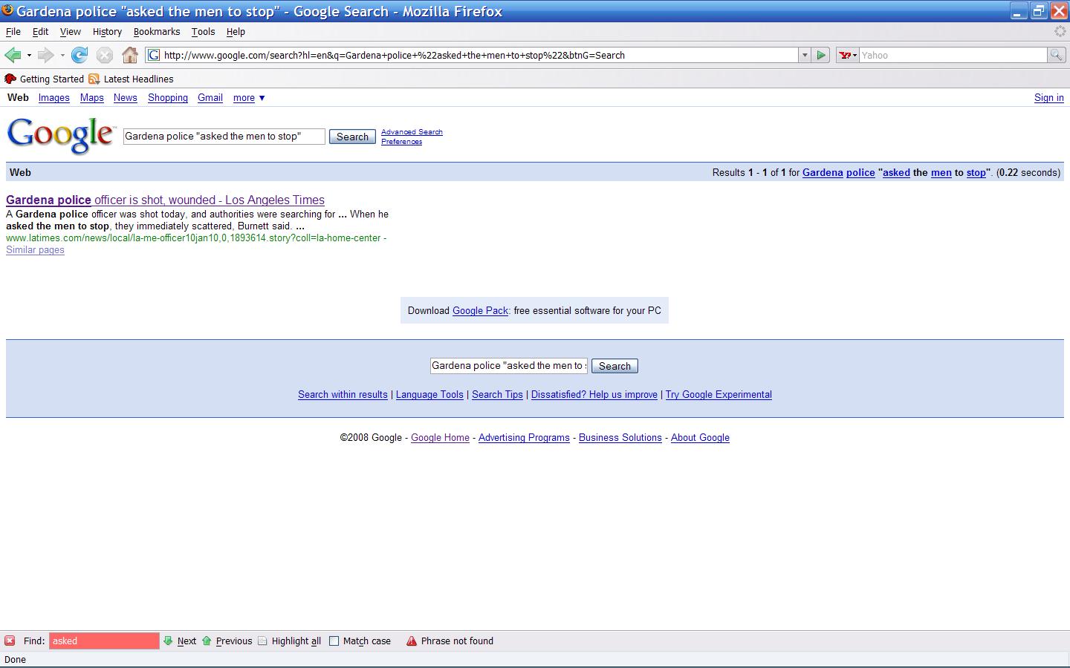Click the Phrase not found warning icon
1070x668 pixels.
tap(412, 641)
